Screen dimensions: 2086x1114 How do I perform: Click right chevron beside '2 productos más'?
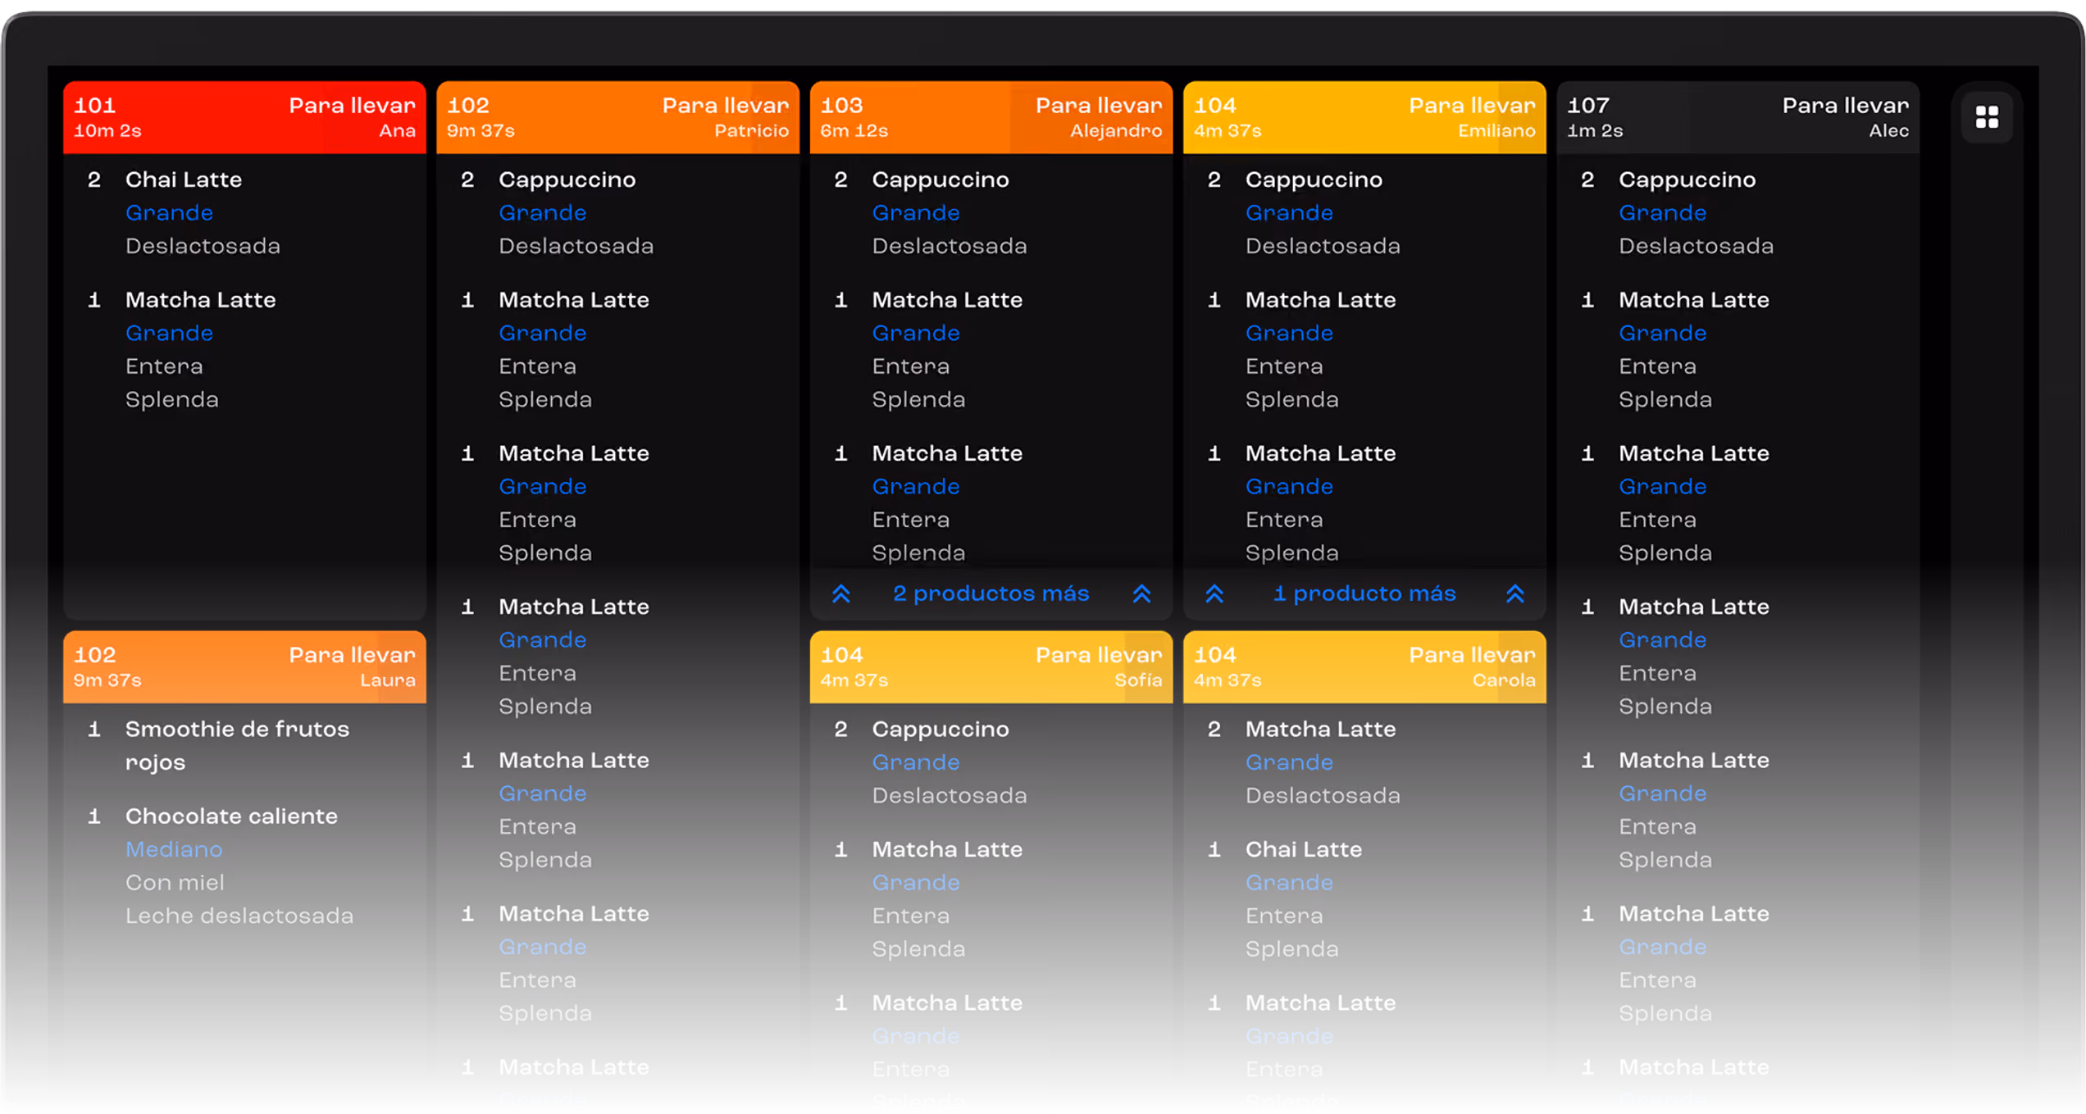[1141, 593]
